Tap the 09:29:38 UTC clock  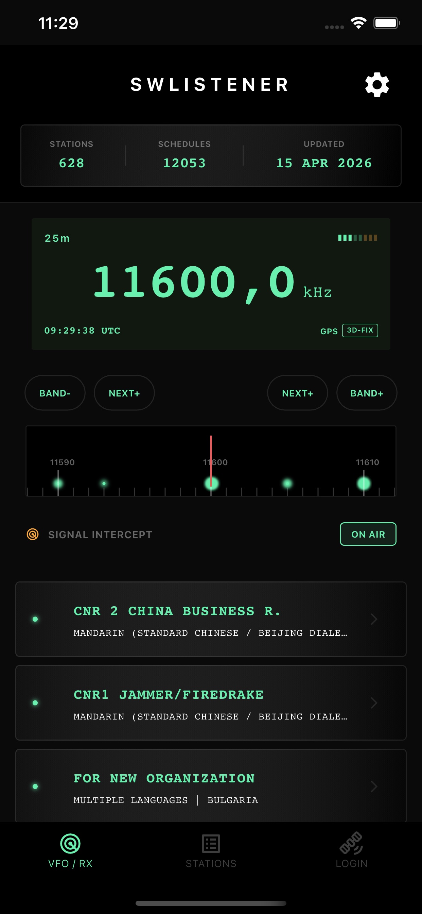tap(82, 330)
